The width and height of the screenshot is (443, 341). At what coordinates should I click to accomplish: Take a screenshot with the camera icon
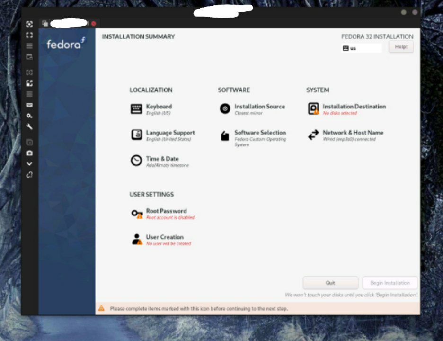(x=29, y=153)
